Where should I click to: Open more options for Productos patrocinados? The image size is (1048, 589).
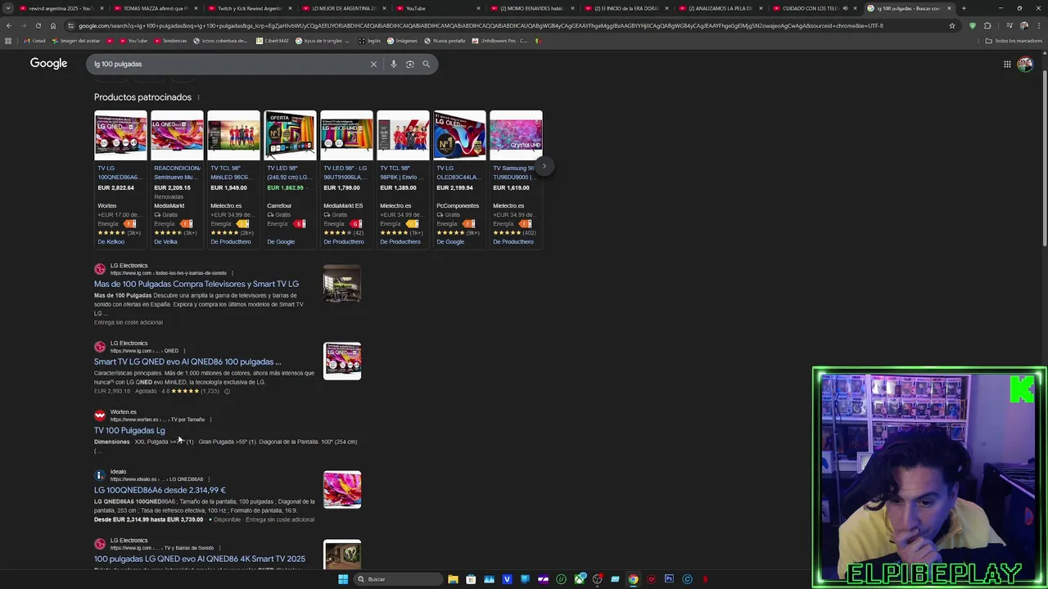pyautogui.click(x=198, y=97)
